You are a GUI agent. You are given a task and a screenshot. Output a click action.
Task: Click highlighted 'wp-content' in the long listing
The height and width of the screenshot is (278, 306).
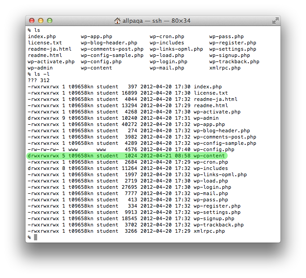click(209, 156)
